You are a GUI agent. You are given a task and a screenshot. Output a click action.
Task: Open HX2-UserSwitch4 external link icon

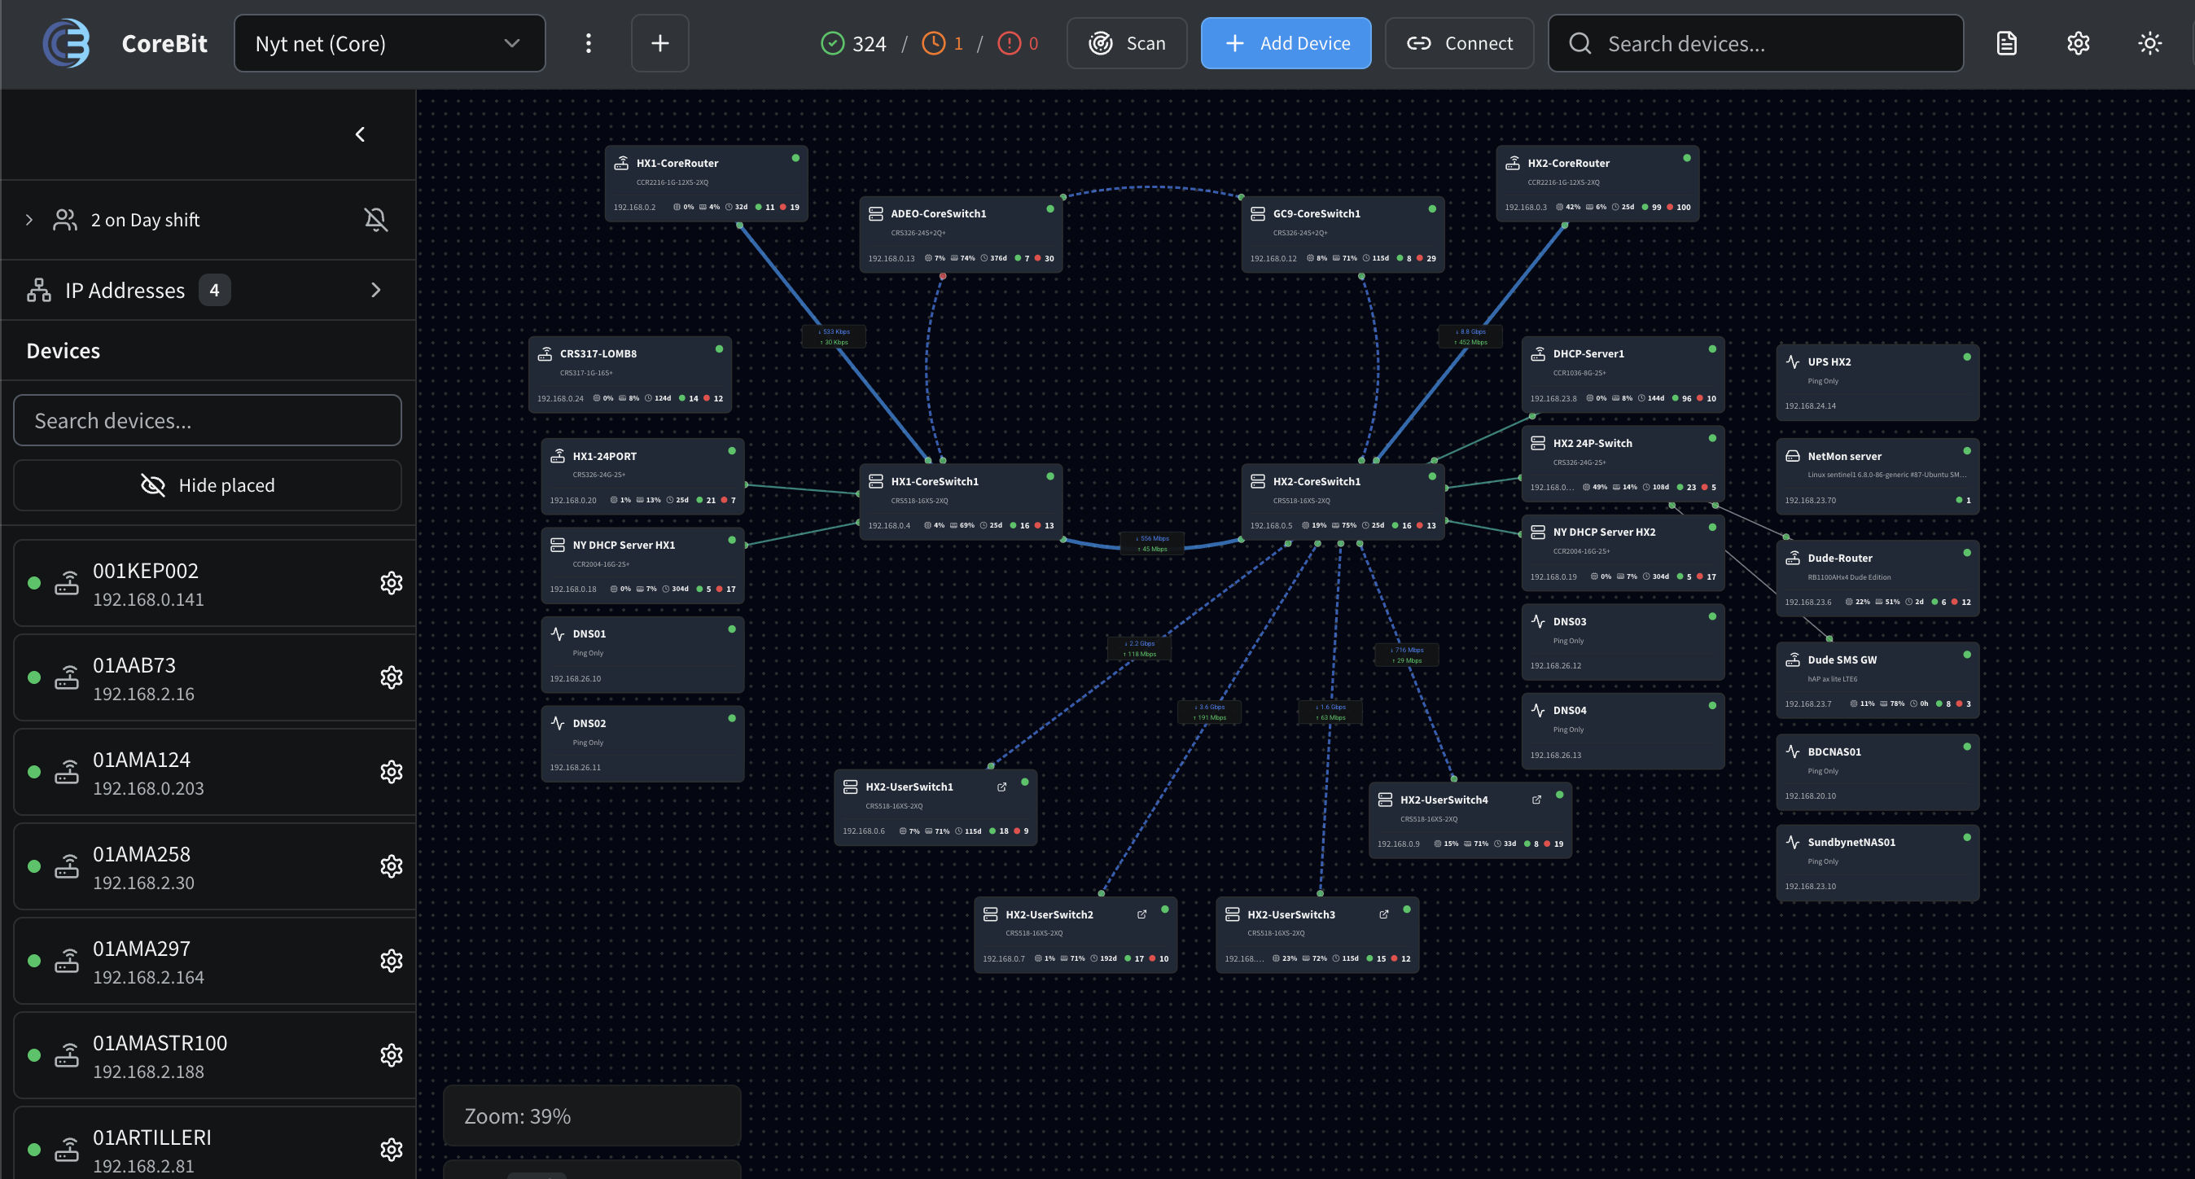(x=1536, y=799)
